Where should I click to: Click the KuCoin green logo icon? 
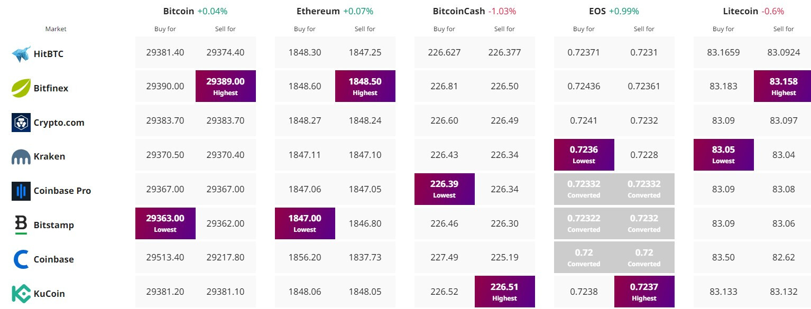pyautogui.click(x=21, y=294)
